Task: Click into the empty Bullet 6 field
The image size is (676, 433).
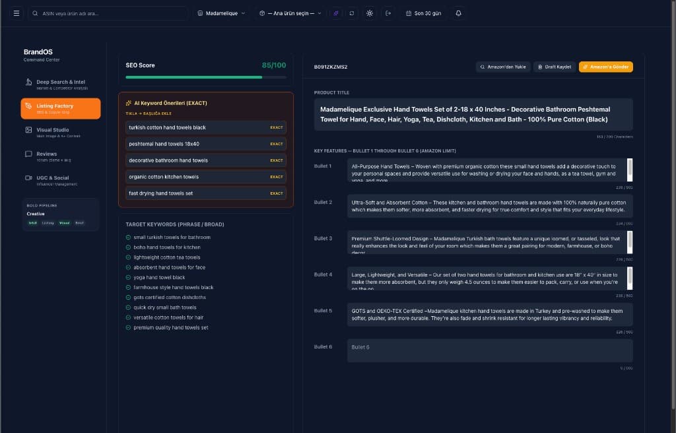Action: click(x=490, y=350)
